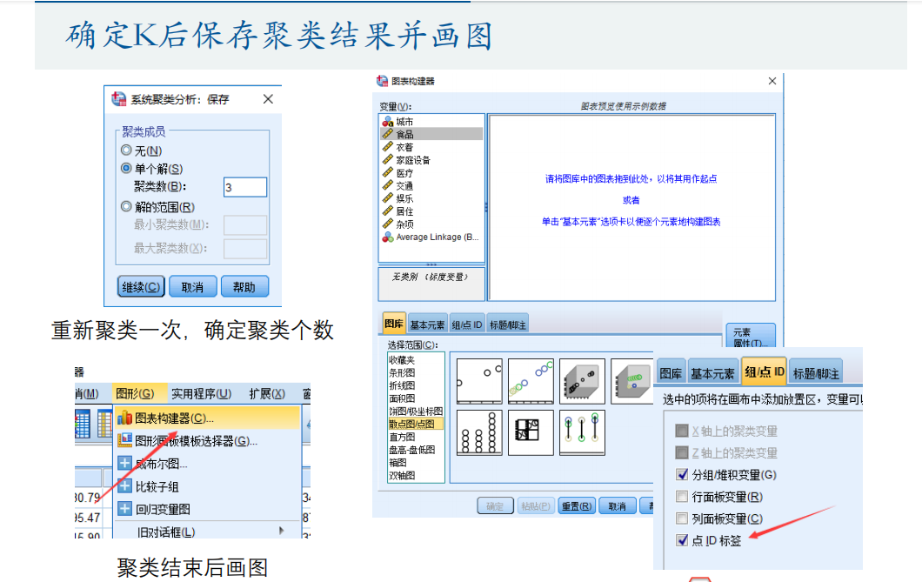Click the plus icon beside 威布尔图
The width and height of the screenshot is (922, 582).
[124, 463]
